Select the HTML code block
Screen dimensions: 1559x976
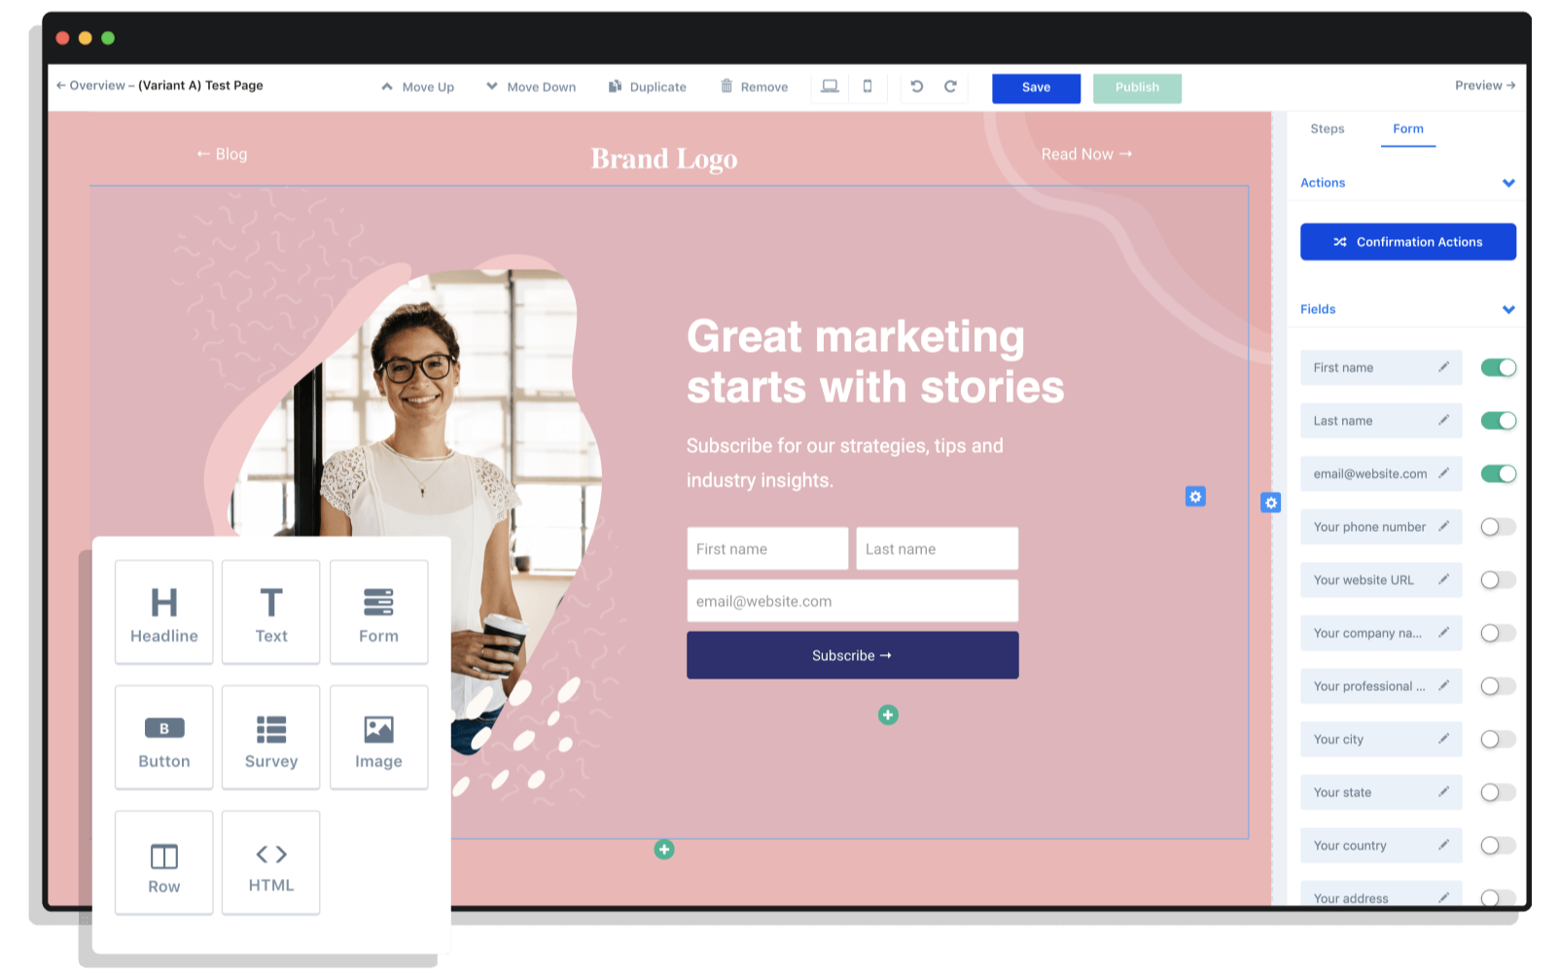pyautogui.click(x=270, y=863)
